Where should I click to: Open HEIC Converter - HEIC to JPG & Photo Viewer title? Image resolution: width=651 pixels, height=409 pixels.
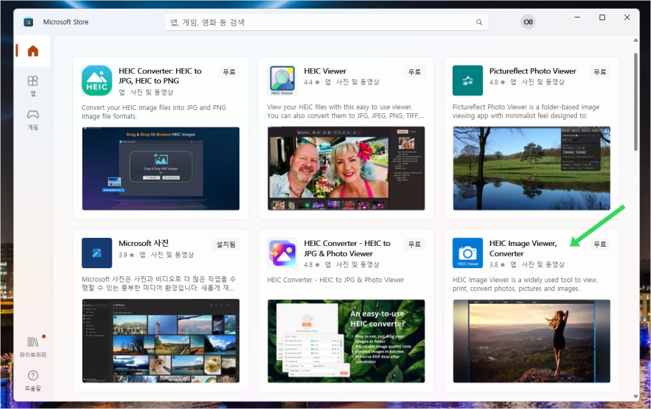[347, 249]
